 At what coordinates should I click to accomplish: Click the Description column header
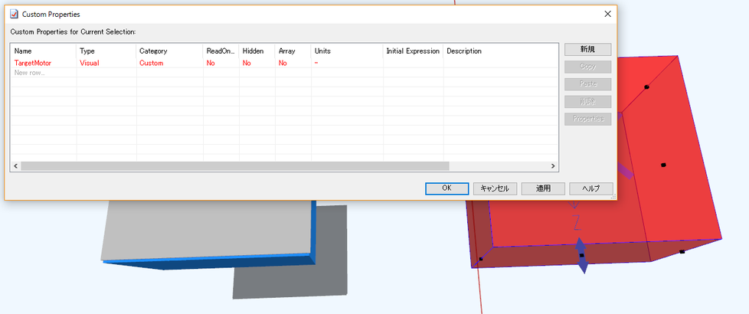click(501, 51)
